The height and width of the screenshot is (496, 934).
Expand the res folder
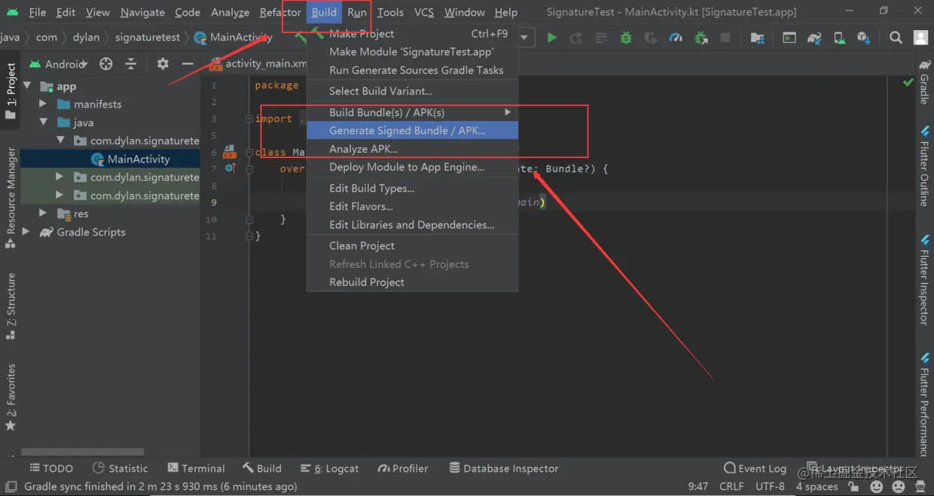43,214
